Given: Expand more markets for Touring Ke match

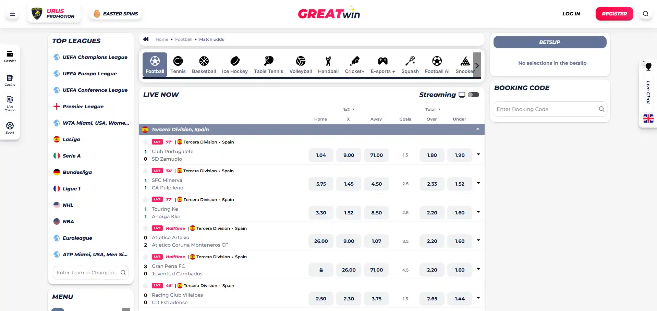Looking at the screenshot, I should [478, 212].
